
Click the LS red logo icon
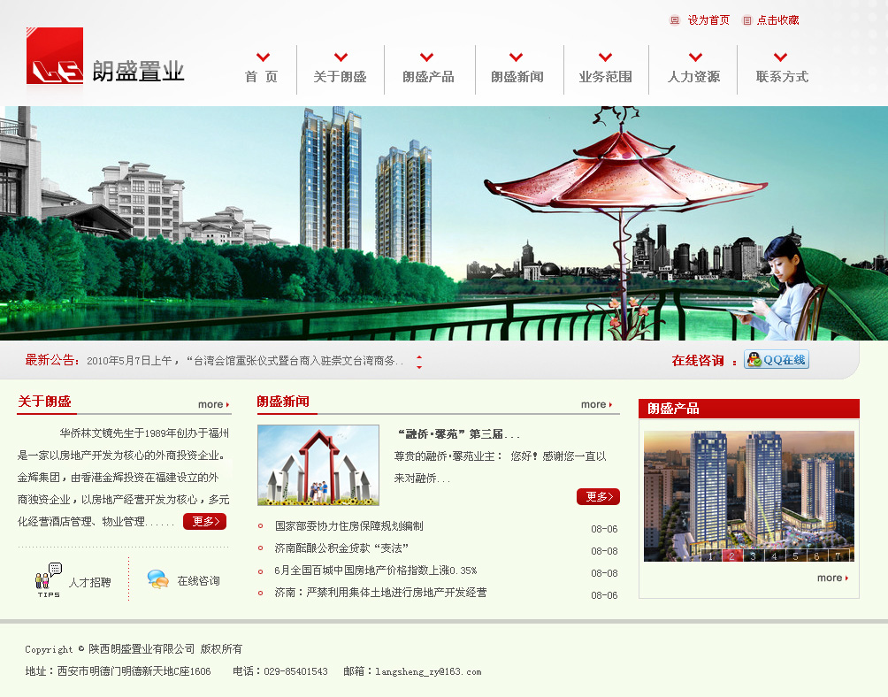click(54, 56)
